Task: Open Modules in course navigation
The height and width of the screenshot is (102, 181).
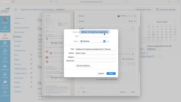Action: [x=18, y=41]
